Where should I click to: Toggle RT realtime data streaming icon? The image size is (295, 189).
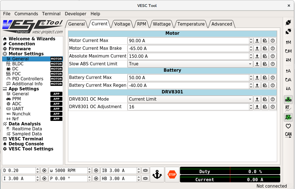288,108
